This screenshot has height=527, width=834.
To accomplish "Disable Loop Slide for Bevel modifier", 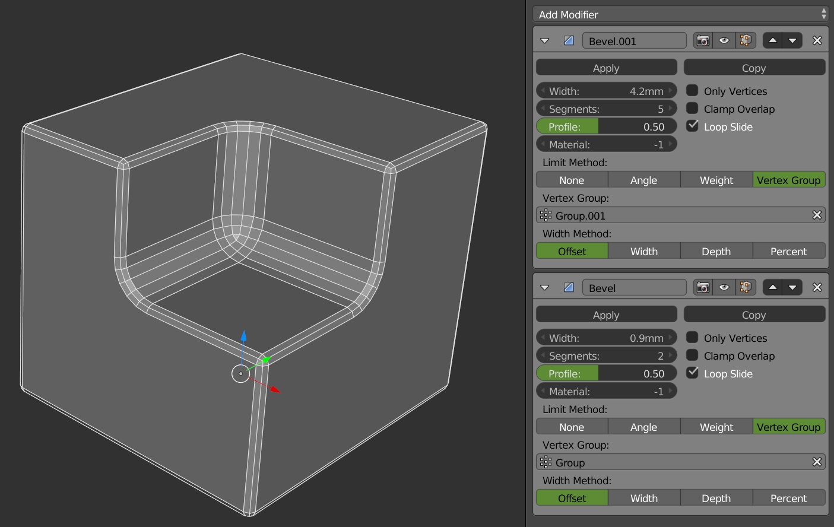I will 692,373.
